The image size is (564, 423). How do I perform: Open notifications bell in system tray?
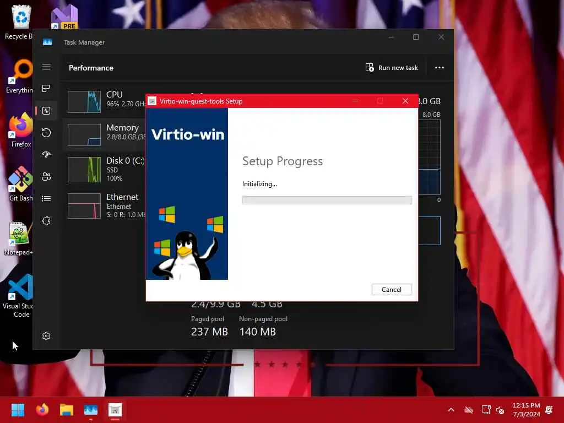(x=549, y=410)
